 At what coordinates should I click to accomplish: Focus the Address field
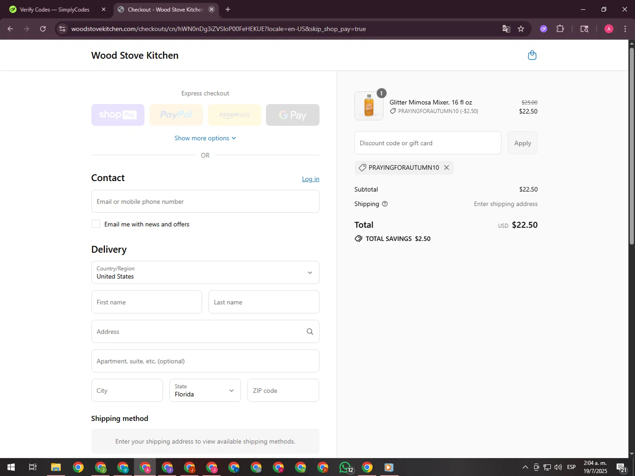pos(205,331)
